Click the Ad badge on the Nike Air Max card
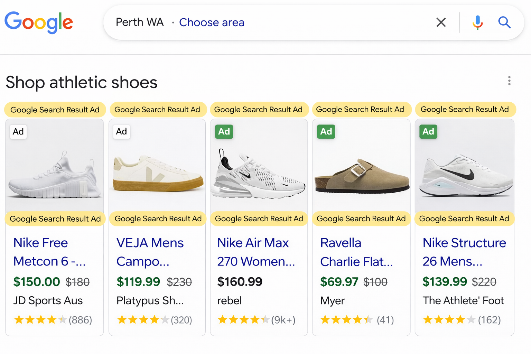Viewport: 531px width, 354px height. click(224, 131)
